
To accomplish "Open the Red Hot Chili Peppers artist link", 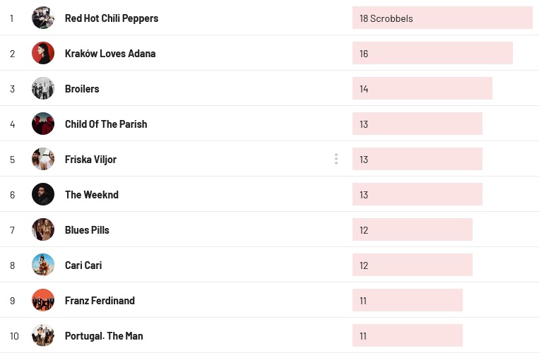I will (x=112, y=18).
